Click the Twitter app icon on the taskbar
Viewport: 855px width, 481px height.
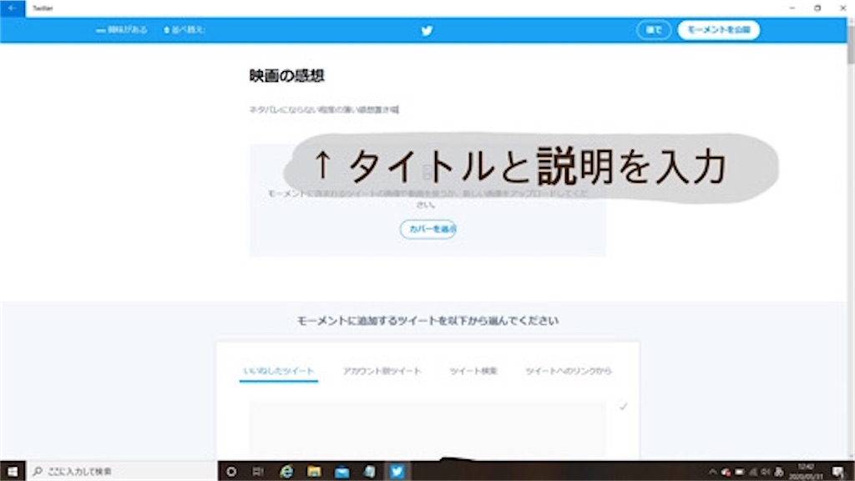[397, 471]
